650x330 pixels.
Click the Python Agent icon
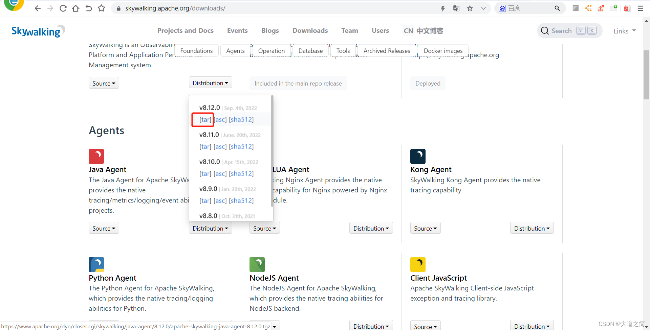click(x=96, y=264)
